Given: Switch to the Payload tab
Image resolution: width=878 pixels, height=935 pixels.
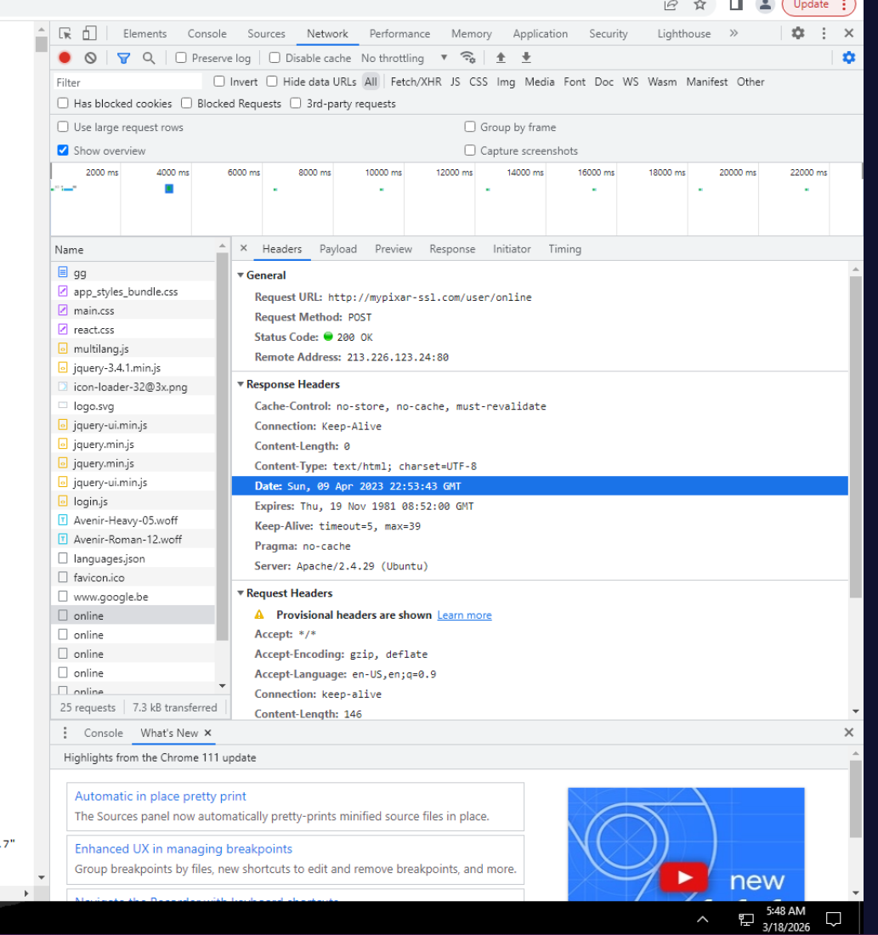Looking at the screenshot, I should (x=337, y=249).
